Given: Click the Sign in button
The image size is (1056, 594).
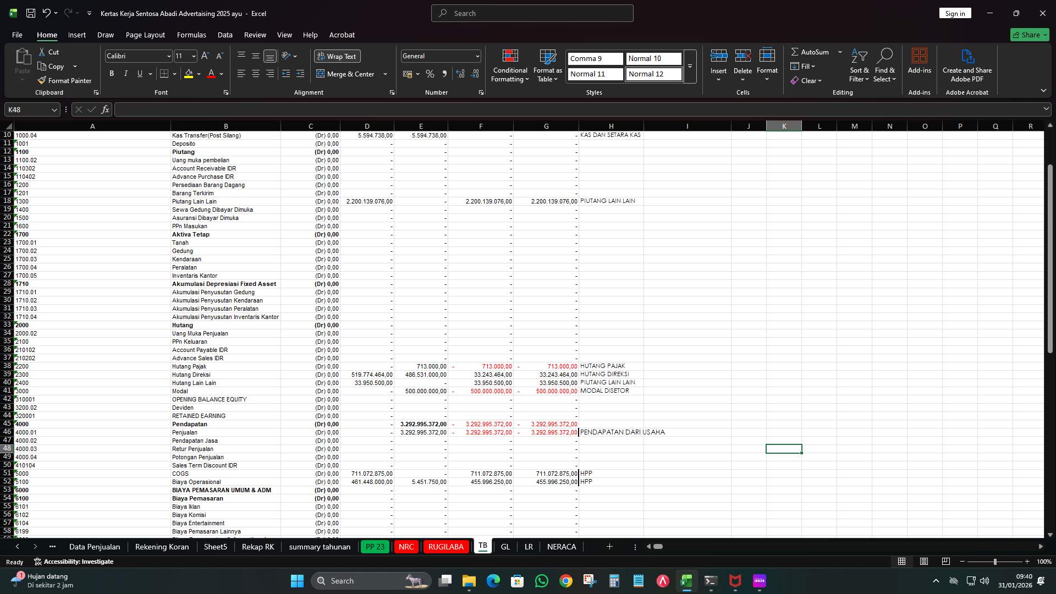Looking at the screenshot, I should [x=955, y=13].
